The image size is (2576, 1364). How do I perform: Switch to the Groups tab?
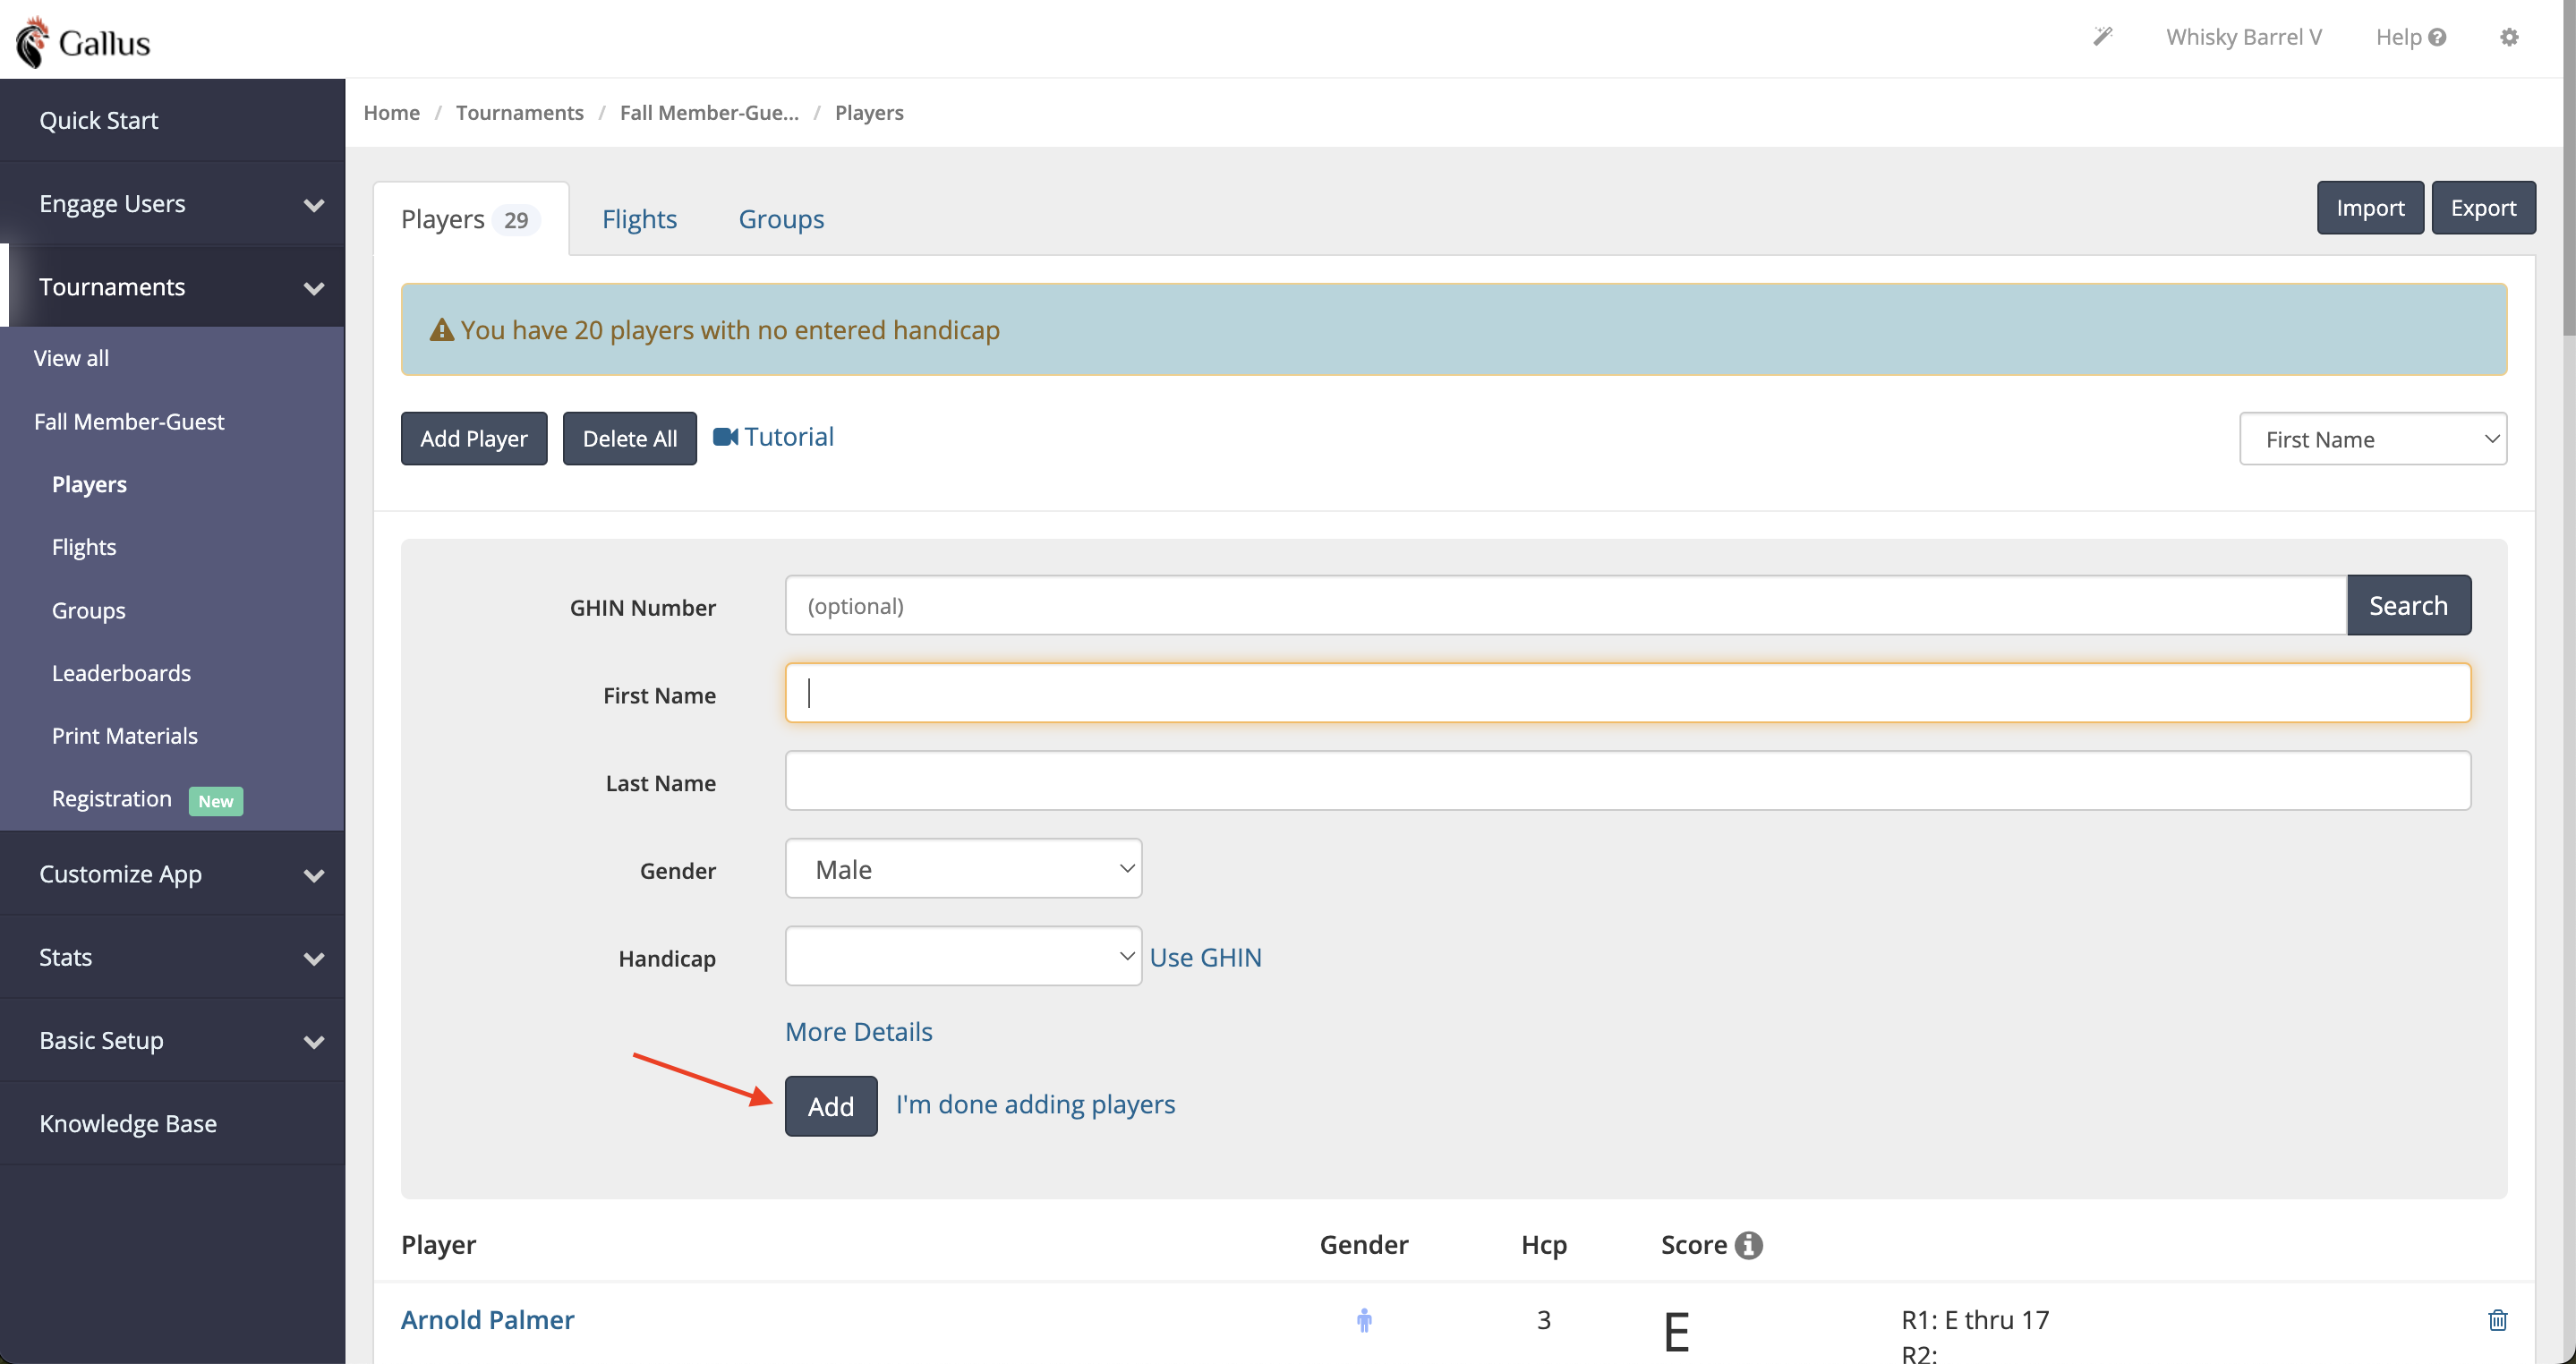click(781, 219)
